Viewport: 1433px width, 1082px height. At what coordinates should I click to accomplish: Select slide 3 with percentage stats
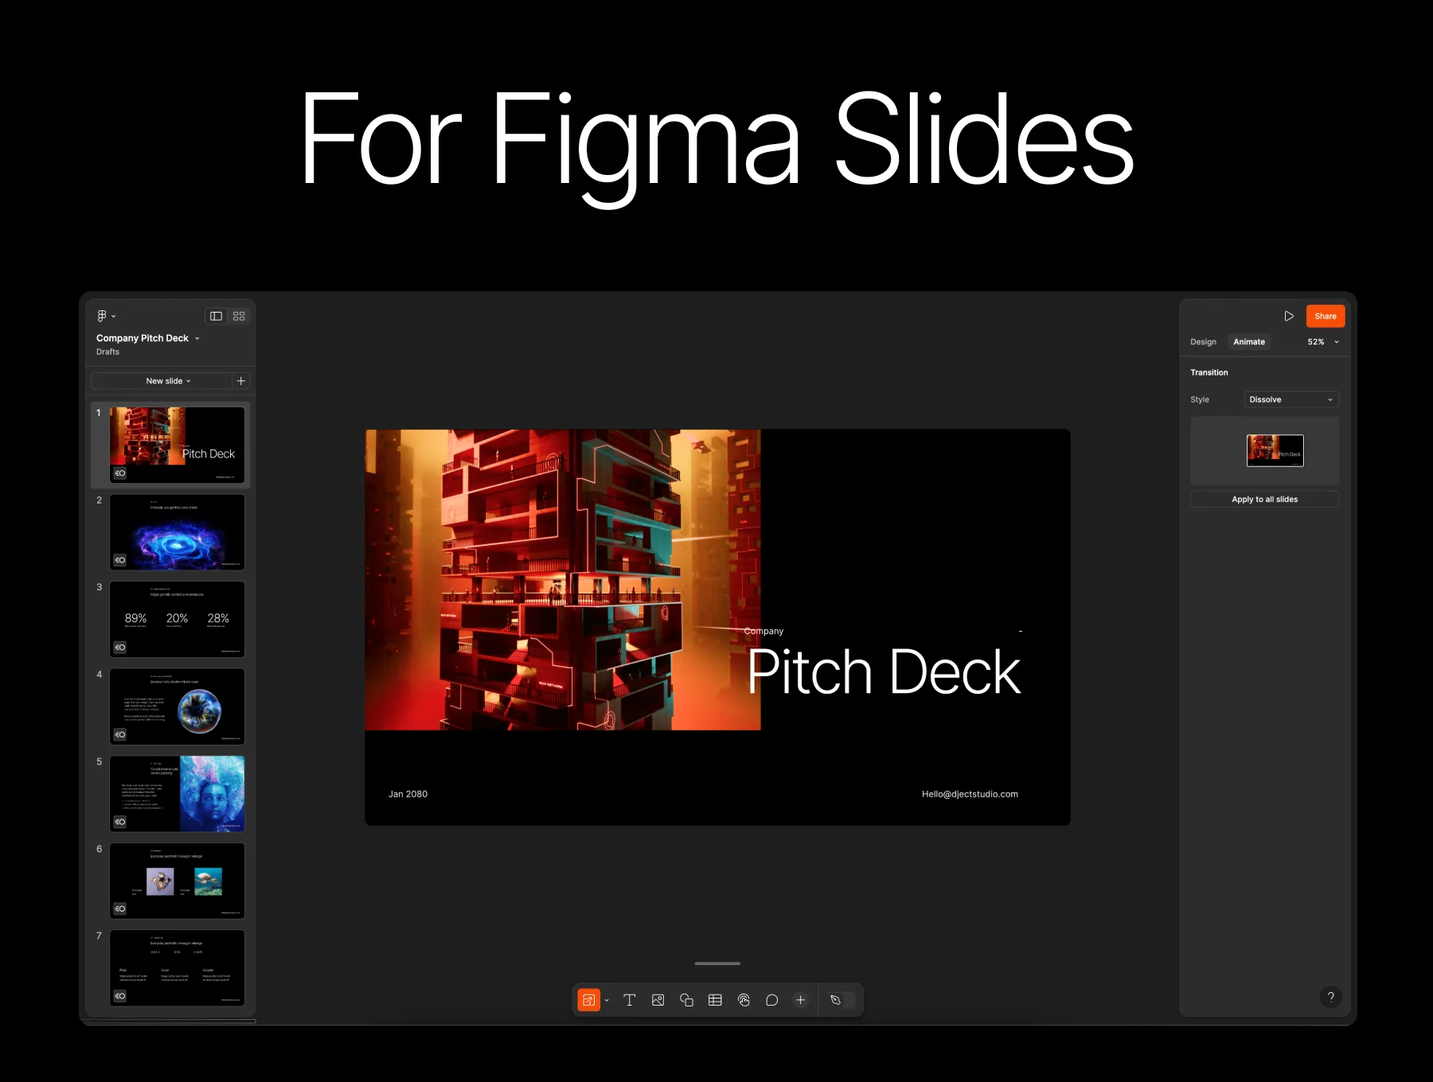pyautogui.click(x=177, y=619)
